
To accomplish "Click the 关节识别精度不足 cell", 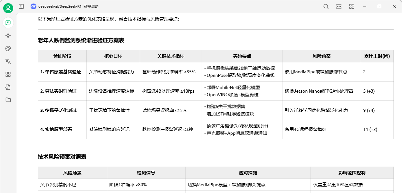I will pyautogui.click(x=72, y=185).
